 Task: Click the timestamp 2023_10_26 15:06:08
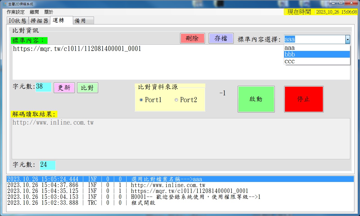pyautogui.click(x=337, y=12)
